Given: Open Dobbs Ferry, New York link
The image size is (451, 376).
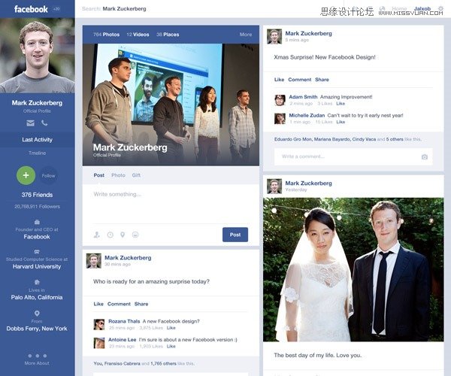Looking at the screenshot, I should (x=37, y=329).
